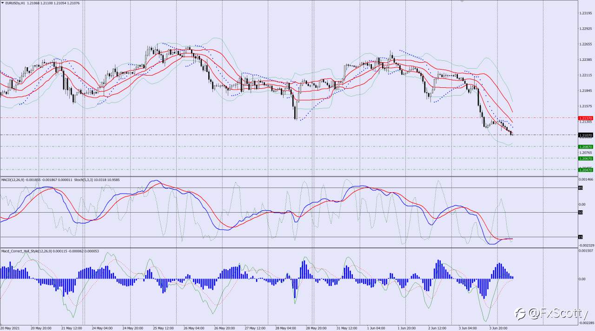595x331 pixels.
Task: Click time axis label 26 May 20:00
Action: coord(225,328)
